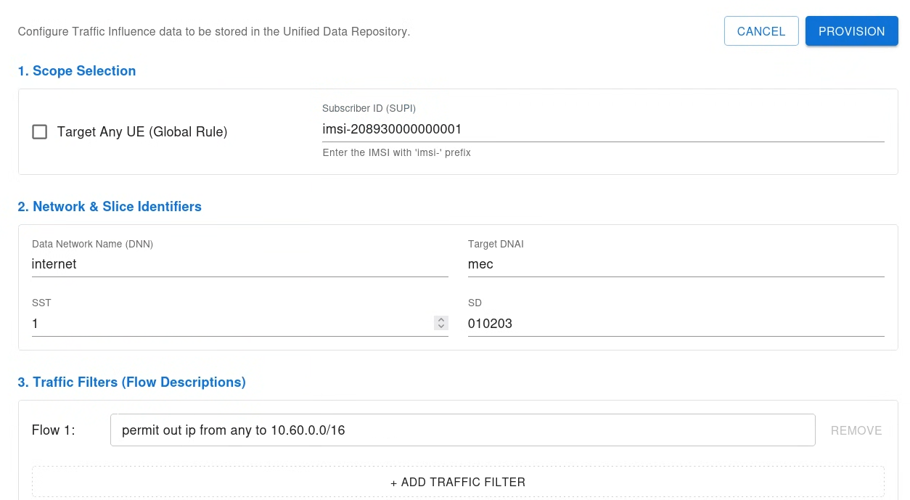Image resolution: width=910 pixels, height=500 pixels.
Task: Click the Data Network Name input
Action: (x=239, y=264)
